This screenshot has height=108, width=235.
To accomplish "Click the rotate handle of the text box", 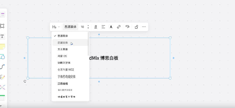I will click(x=25, y=81).
